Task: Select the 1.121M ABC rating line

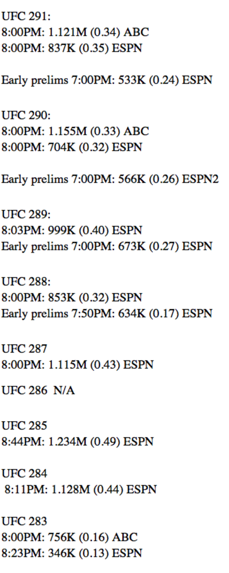Action: [x=75, y=32]
